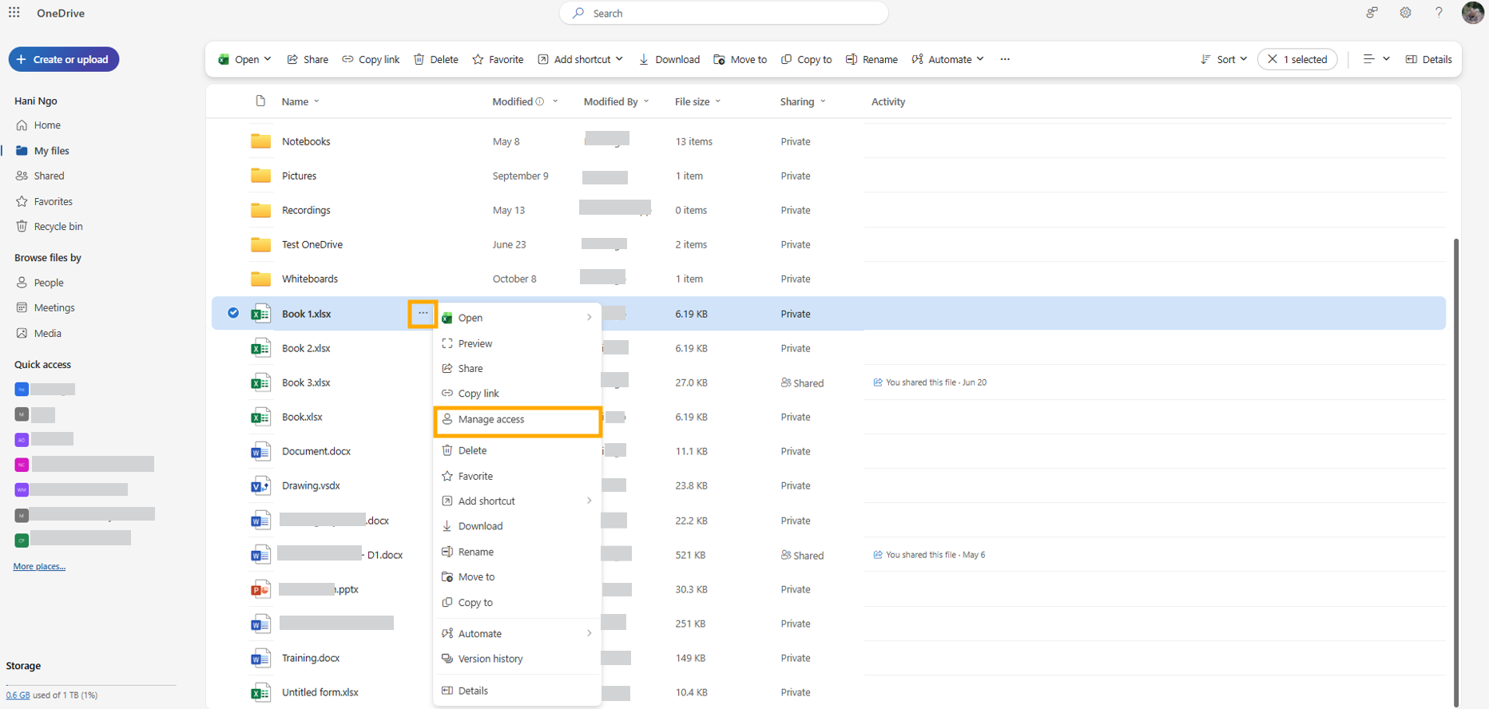Image resolution: width=1489 pixels, height=709 pixels.
Task: Open the More places link
Action: (x=39, y=566)
